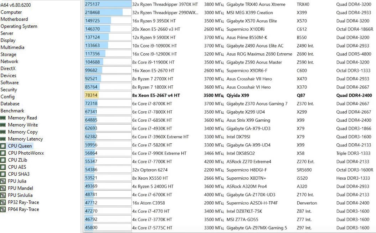Click the CPU SHA3 benchmark icon
The image size is (376, 233).
[x=3, y=174]
